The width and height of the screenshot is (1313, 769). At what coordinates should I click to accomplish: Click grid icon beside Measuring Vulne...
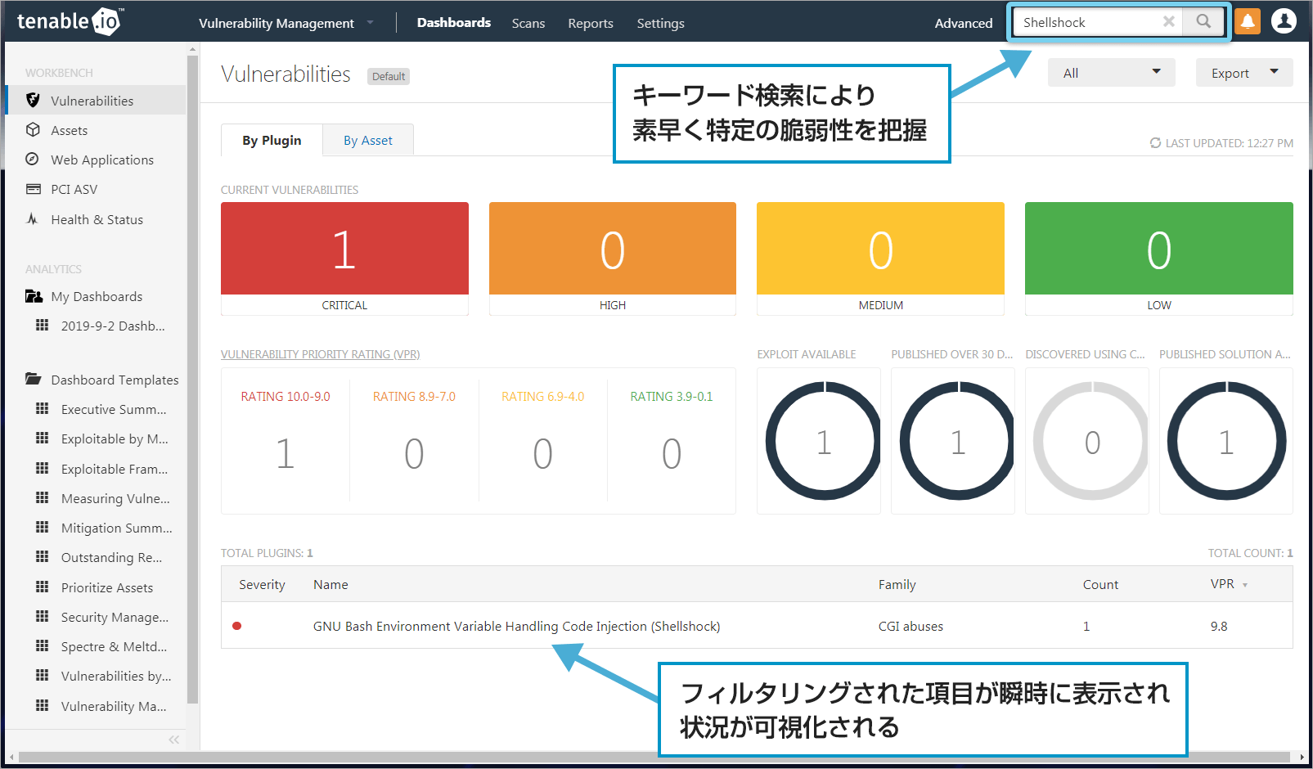coord(43,497)
